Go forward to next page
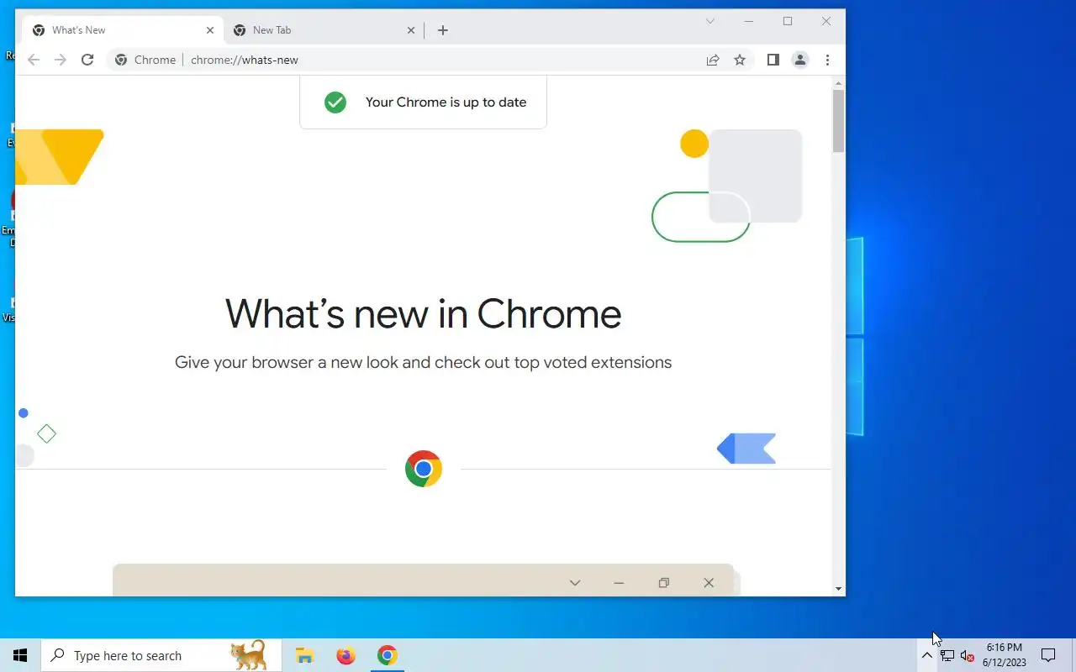 pos(61,60)
